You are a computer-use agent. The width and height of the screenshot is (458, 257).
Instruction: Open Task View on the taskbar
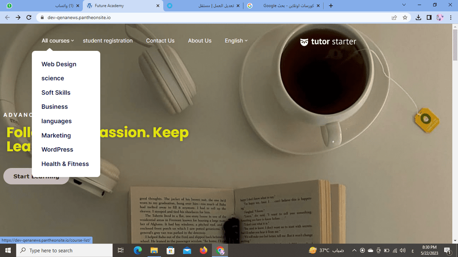point(120,250)
